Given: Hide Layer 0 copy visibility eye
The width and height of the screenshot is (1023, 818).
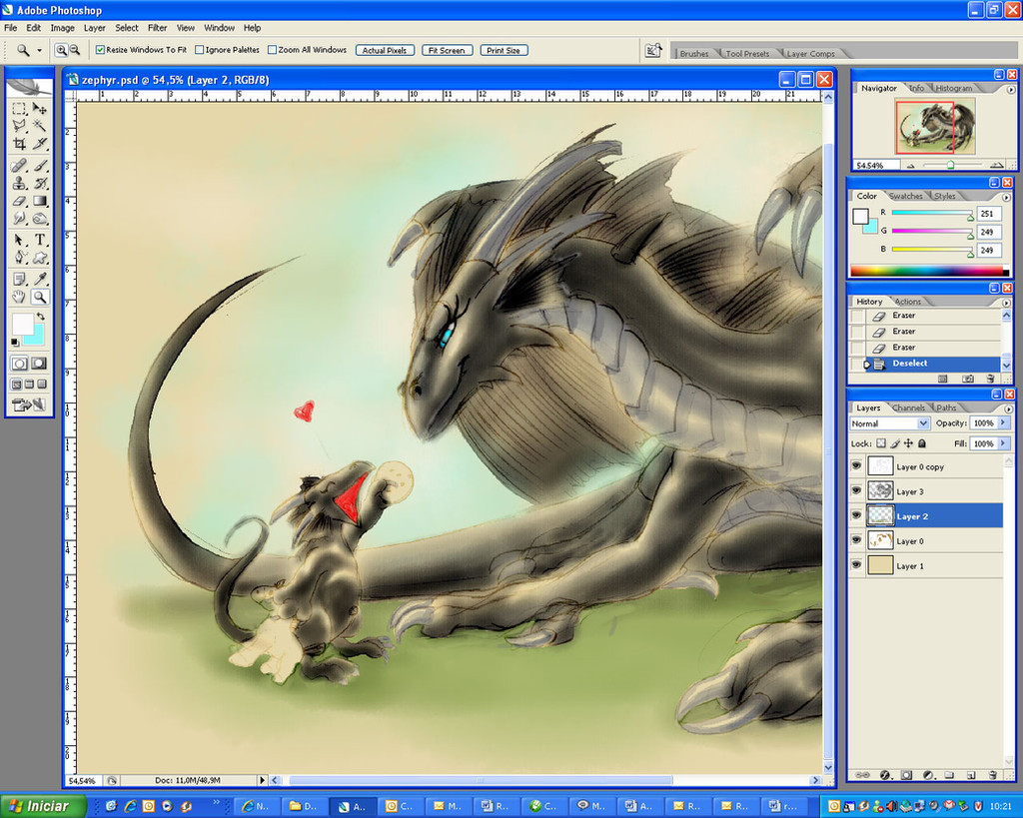Looking at the screenshot, I should (x=856, y=466).
